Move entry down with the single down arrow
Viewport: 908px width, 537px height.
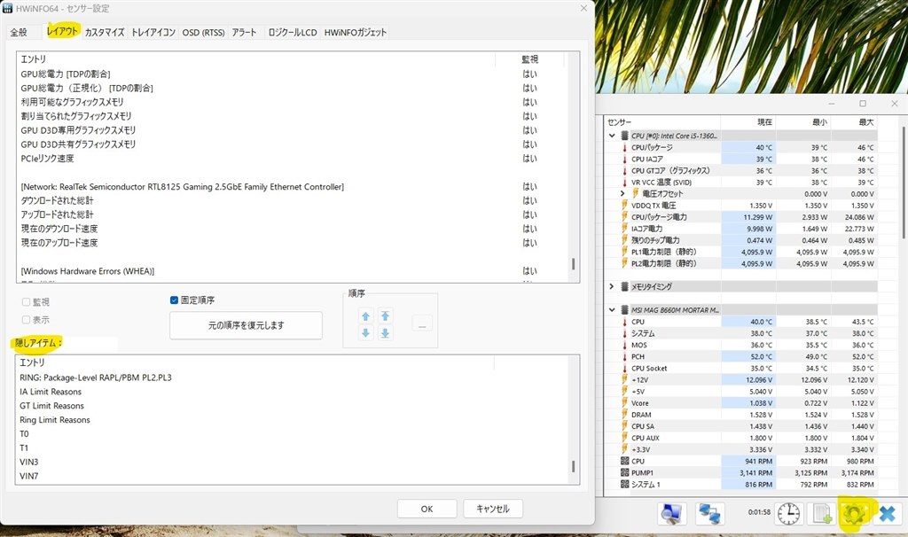[364, 333]
